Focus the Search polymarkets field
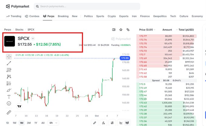206x126 pixels. (87, 6)
